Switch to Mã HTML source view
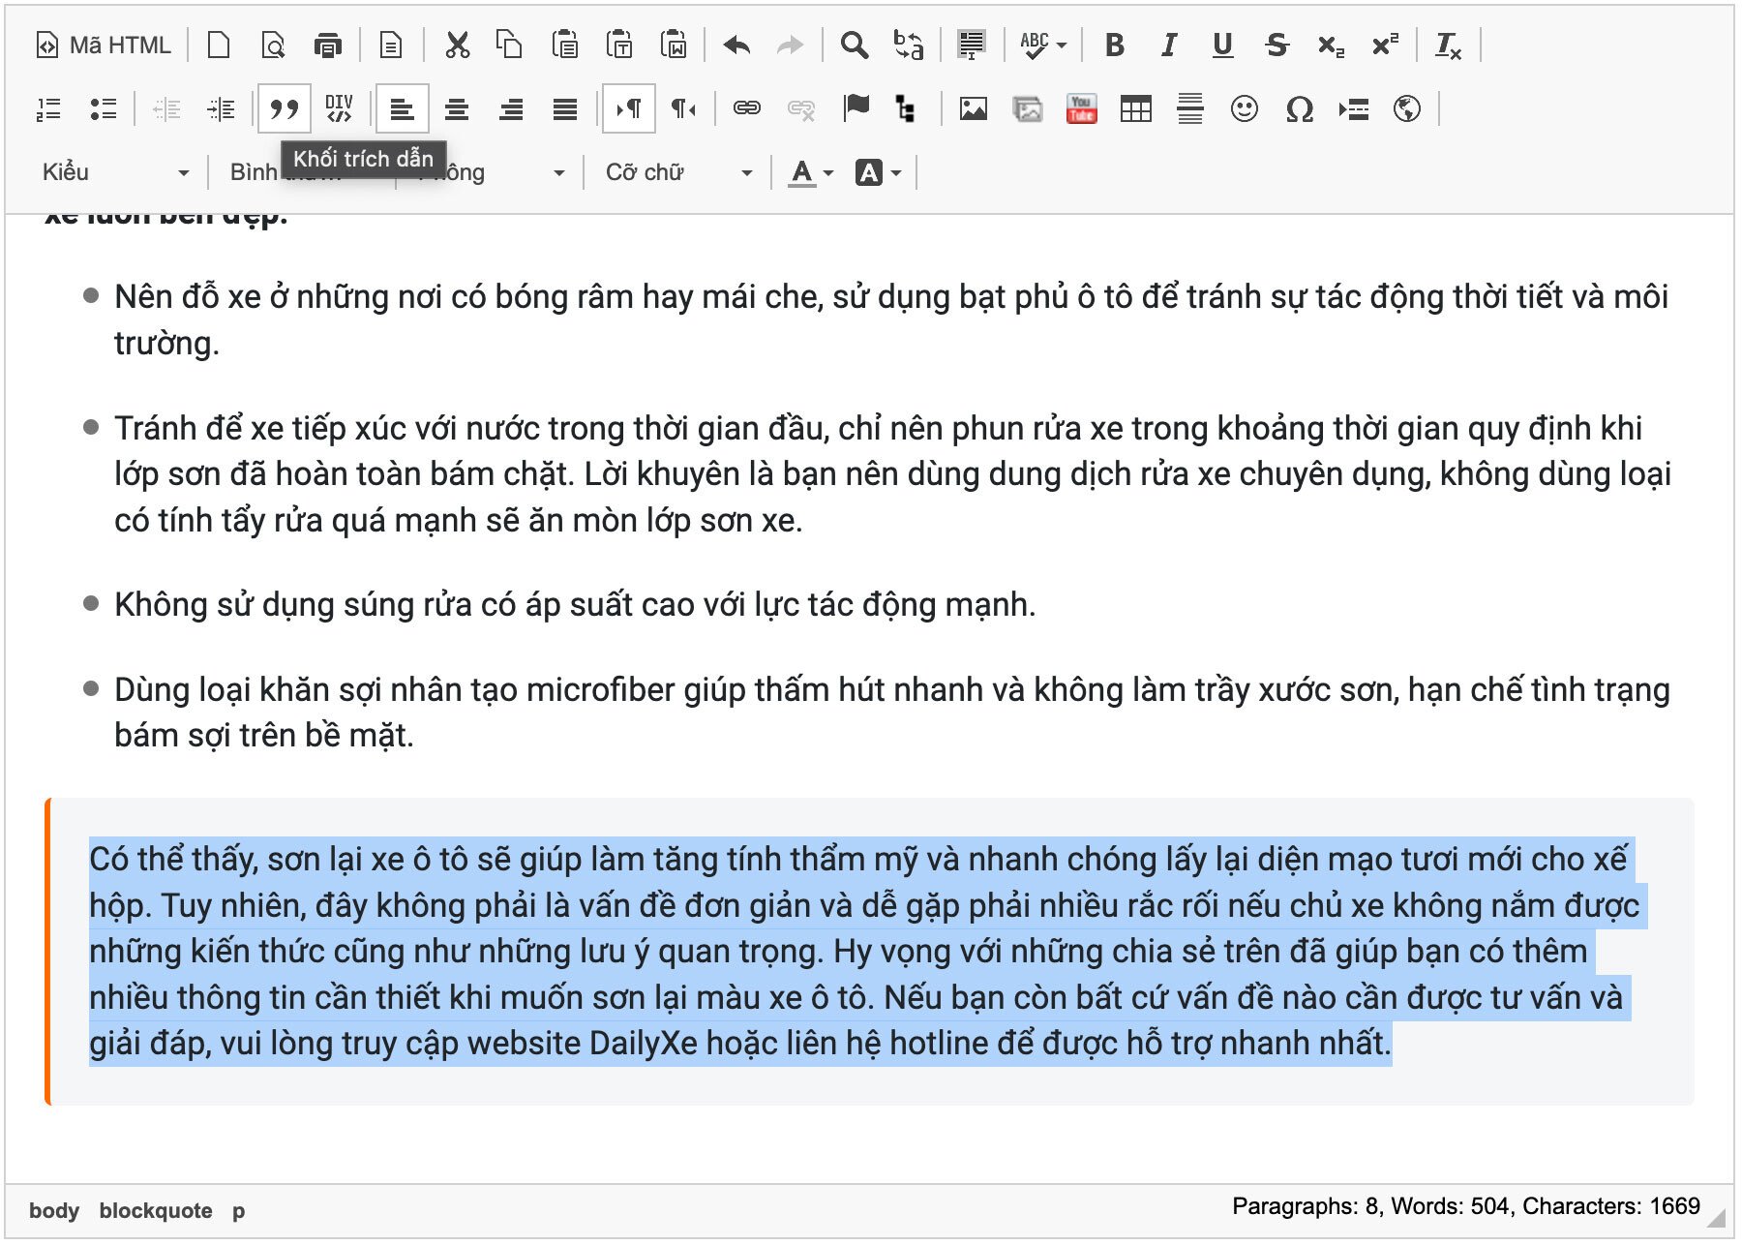The width and height of the screenshot is (1742, 1245). click(104, 46)
